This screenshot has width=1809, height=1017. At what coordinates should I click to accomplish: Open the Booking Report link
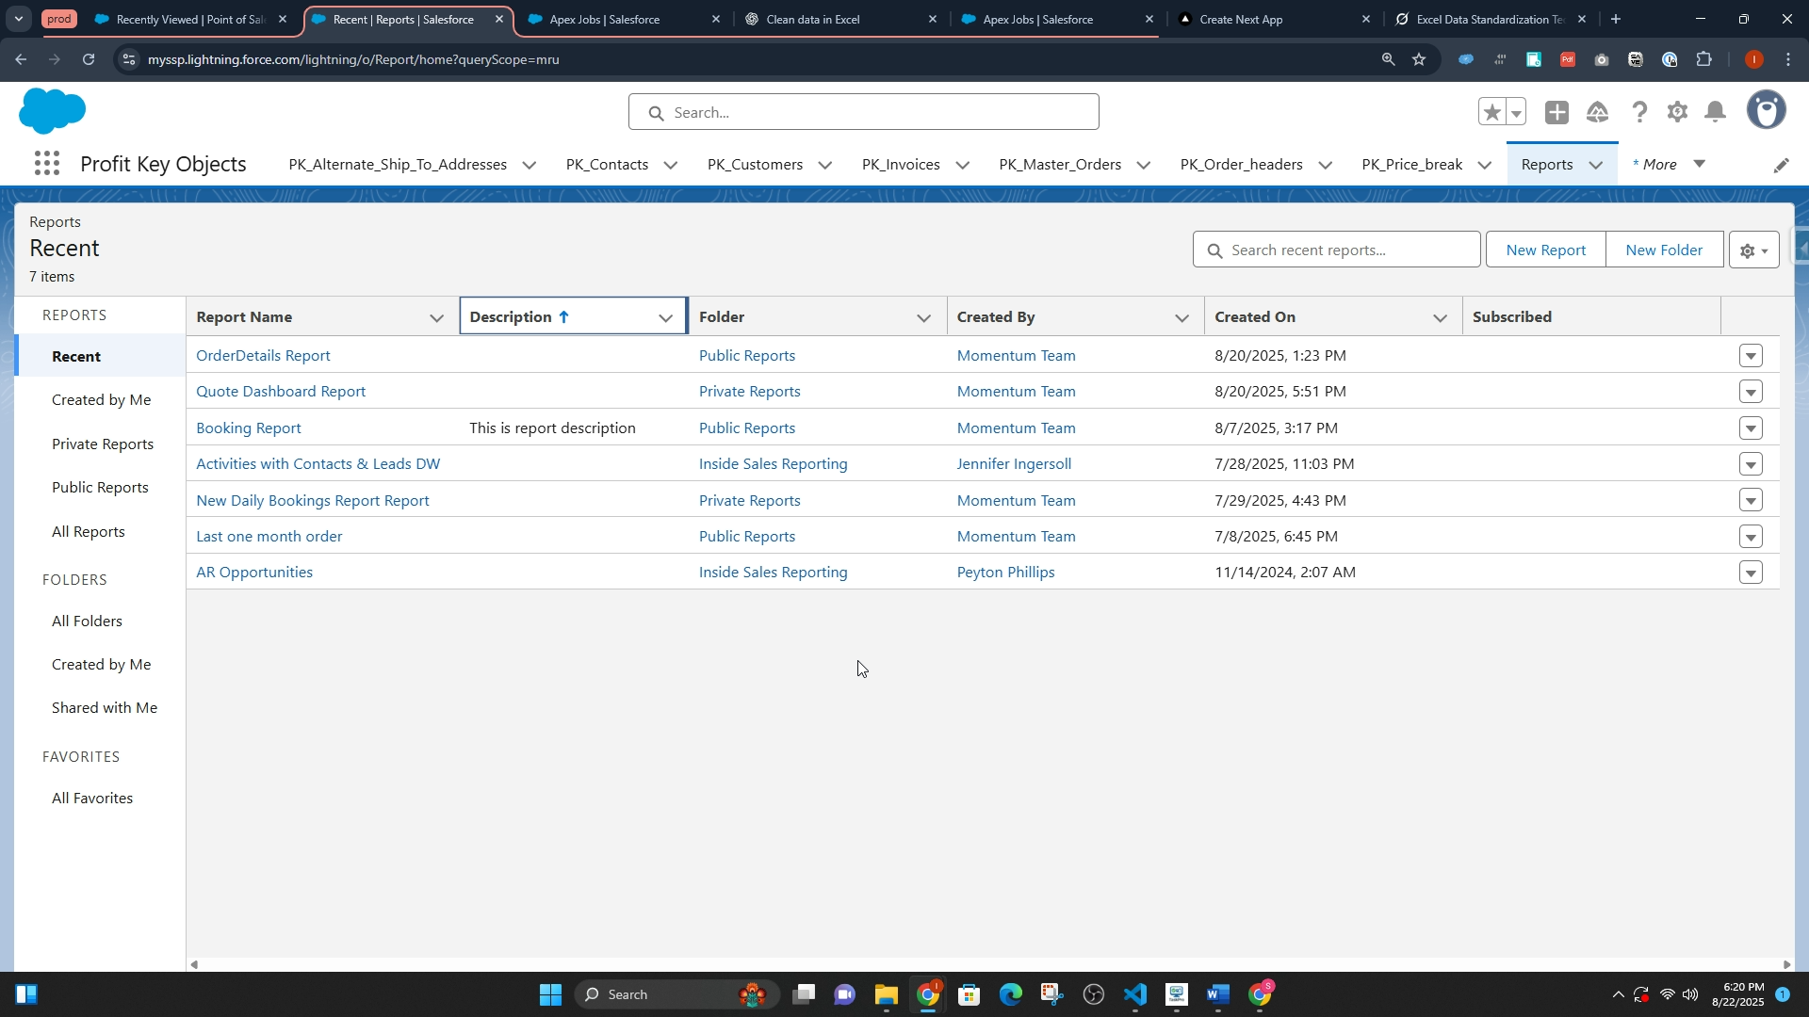point(249,428)
